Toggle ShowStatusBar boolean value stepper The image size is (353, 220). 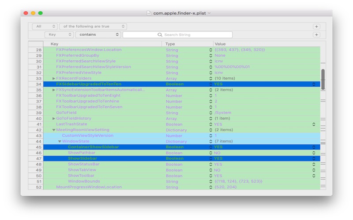[x=314, y=164]
